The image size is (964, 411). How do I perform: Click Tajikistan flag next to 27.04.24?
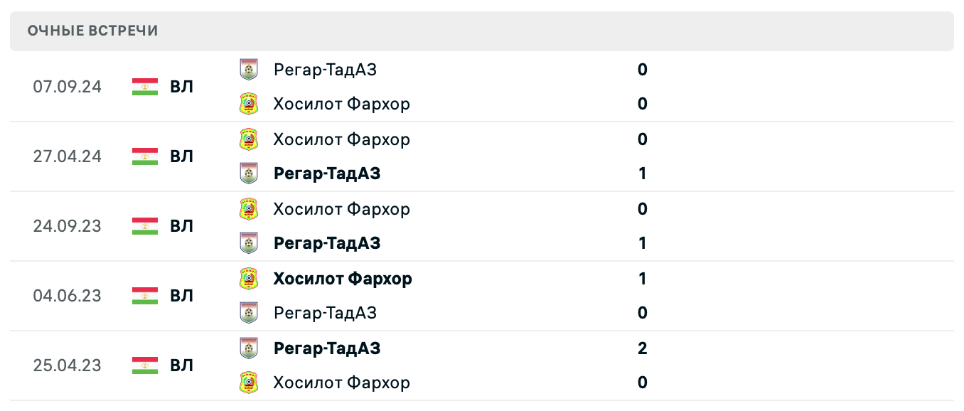click(145, 156)
